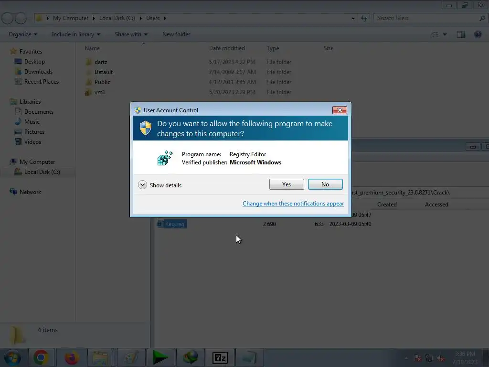Click the UAC shield icon in header
The image size is (489, 367).
coord(145,128)
